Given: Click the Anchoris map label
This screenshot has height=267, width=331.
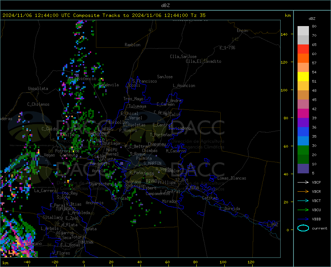Looking at the screenshot, I should click(x=95, y=203).
